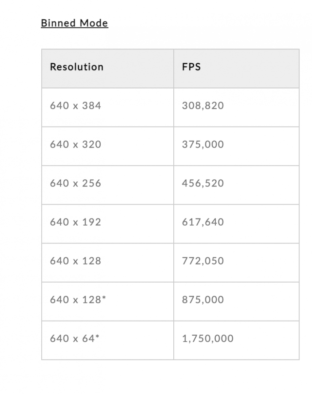
Task: Select the 1,750,000 FPS value
Action: click(207, 339)
